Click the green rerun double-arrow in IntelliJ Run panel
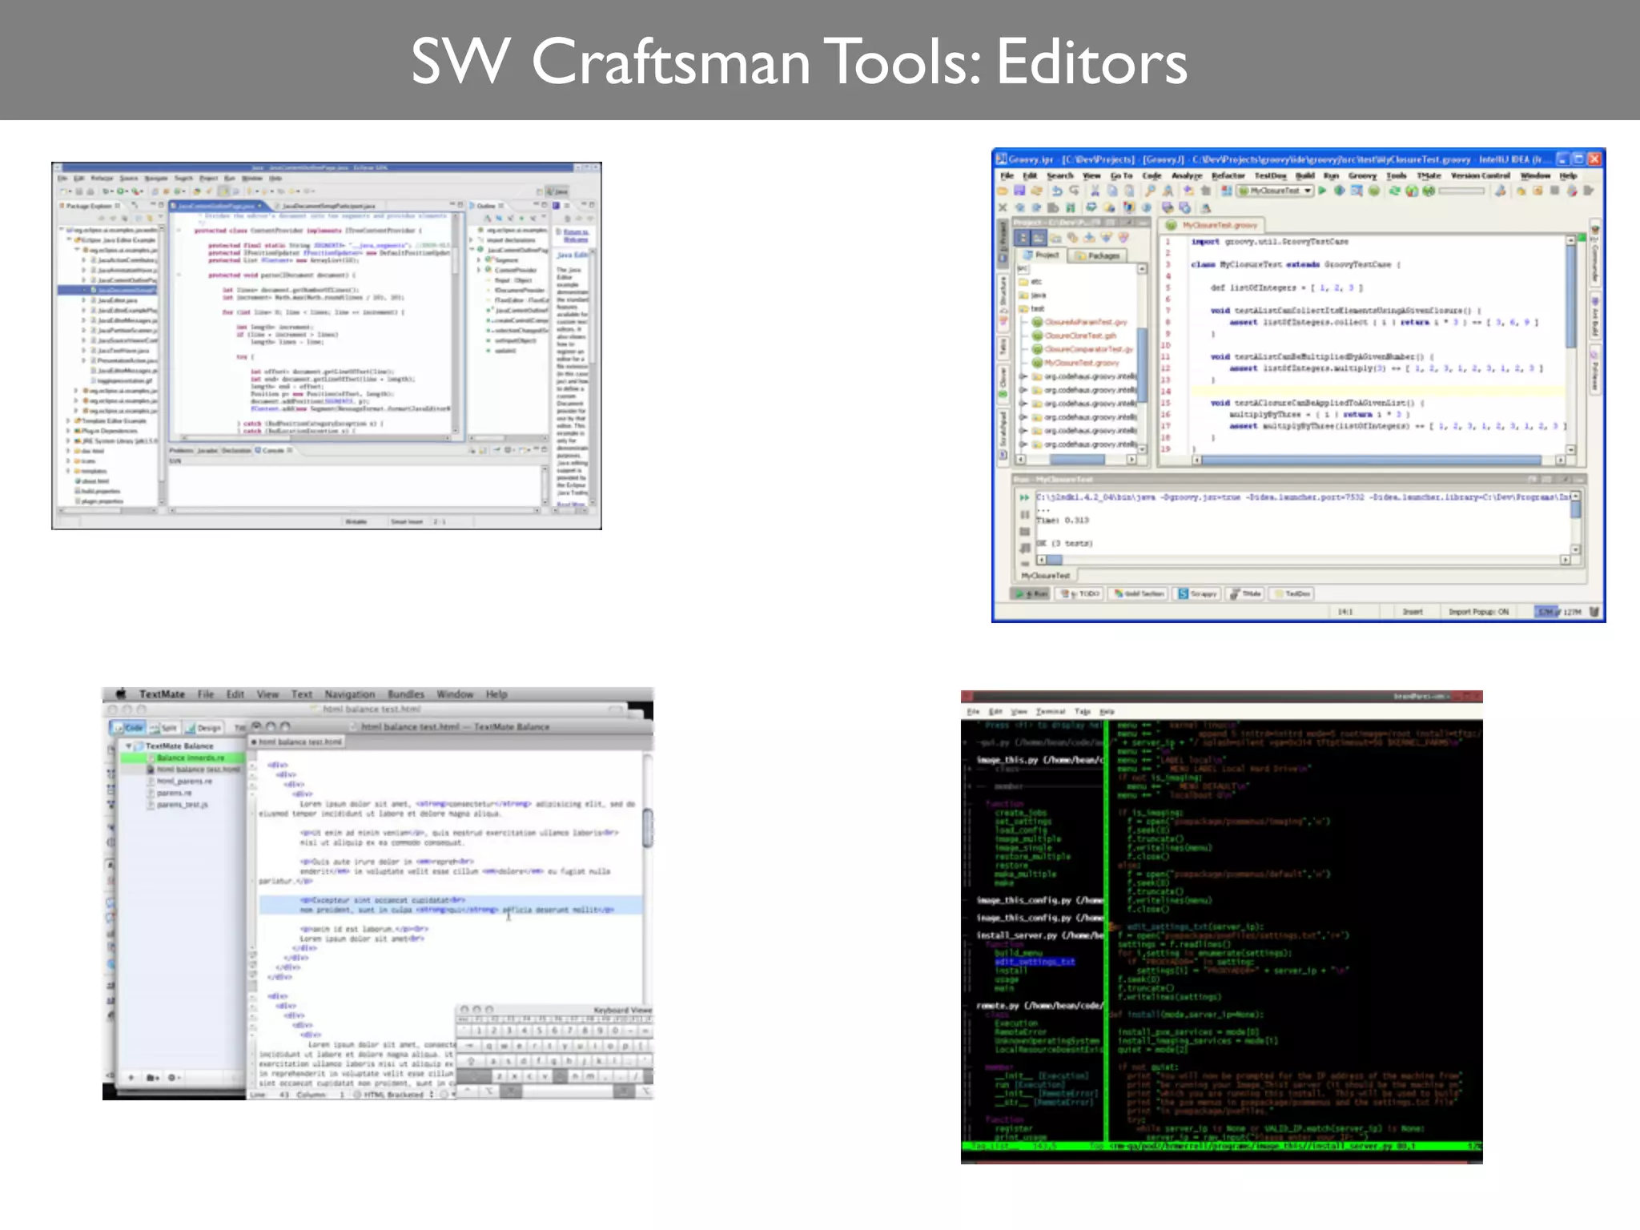This screenshot has height=1230, width=1640. [1024, 497]
